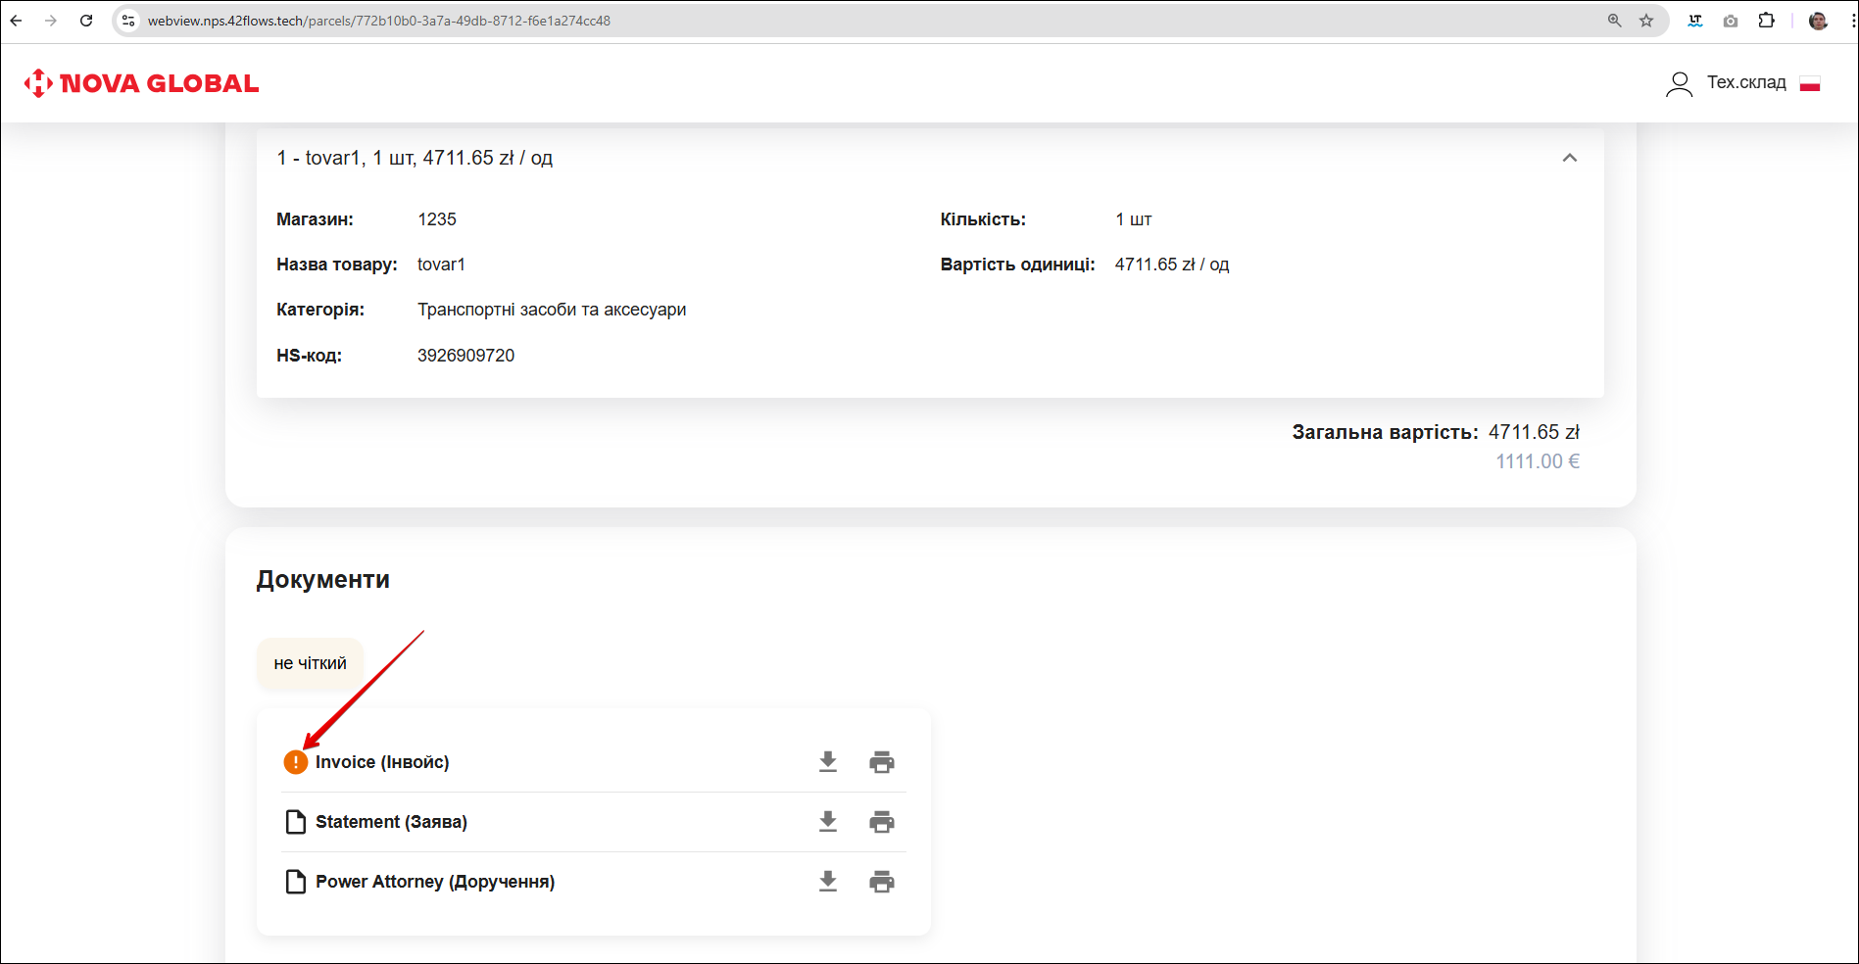Collapse the tovar1 item details

pos(1569,158)
